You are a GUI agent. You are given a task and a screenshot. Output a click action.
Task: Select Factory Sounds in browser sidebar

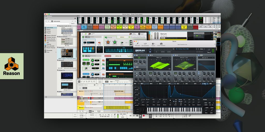(51, 39)
